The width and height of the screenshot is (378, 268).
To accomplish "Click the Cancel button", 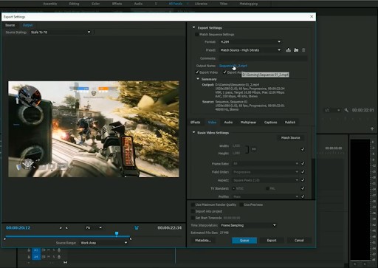I will pos(299,241).
